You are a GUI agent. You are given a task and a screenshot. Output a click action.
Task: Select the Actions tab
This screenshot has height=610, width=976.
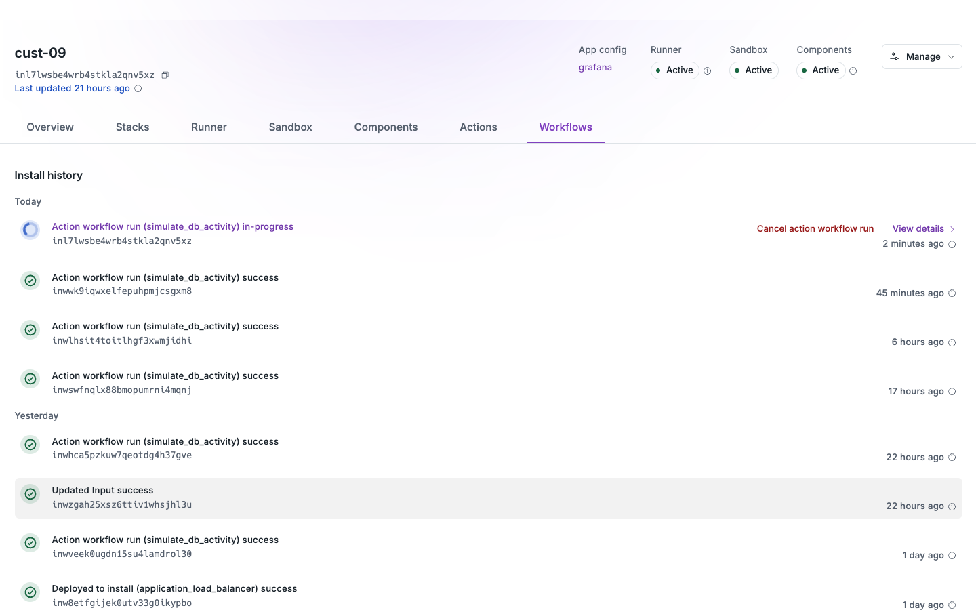point(478,127)
